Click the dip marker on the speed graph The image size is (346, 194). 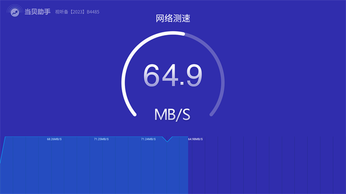167,139
